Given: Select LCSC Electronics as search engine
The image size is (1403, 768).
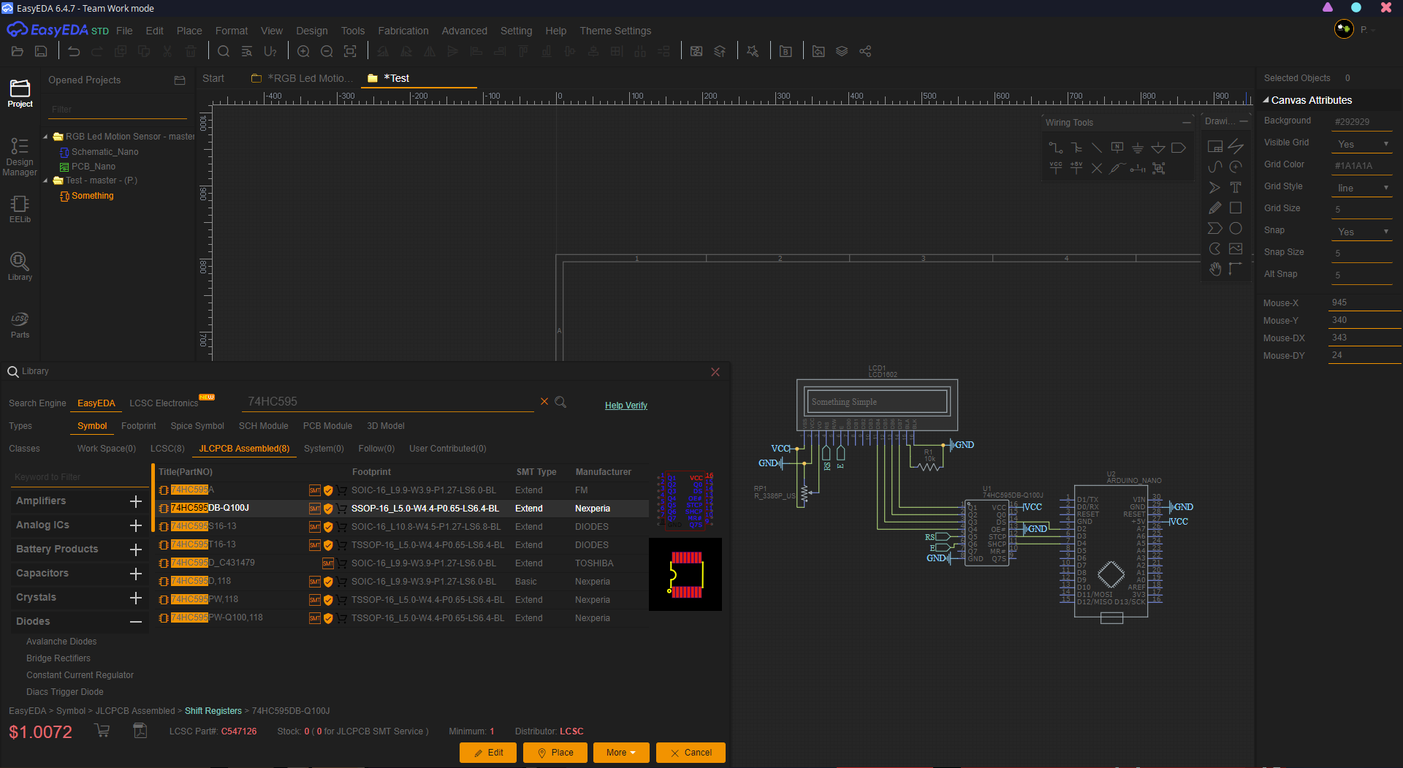Looking at the screenshot, I should pyautogui.click(x=164, y=403).
